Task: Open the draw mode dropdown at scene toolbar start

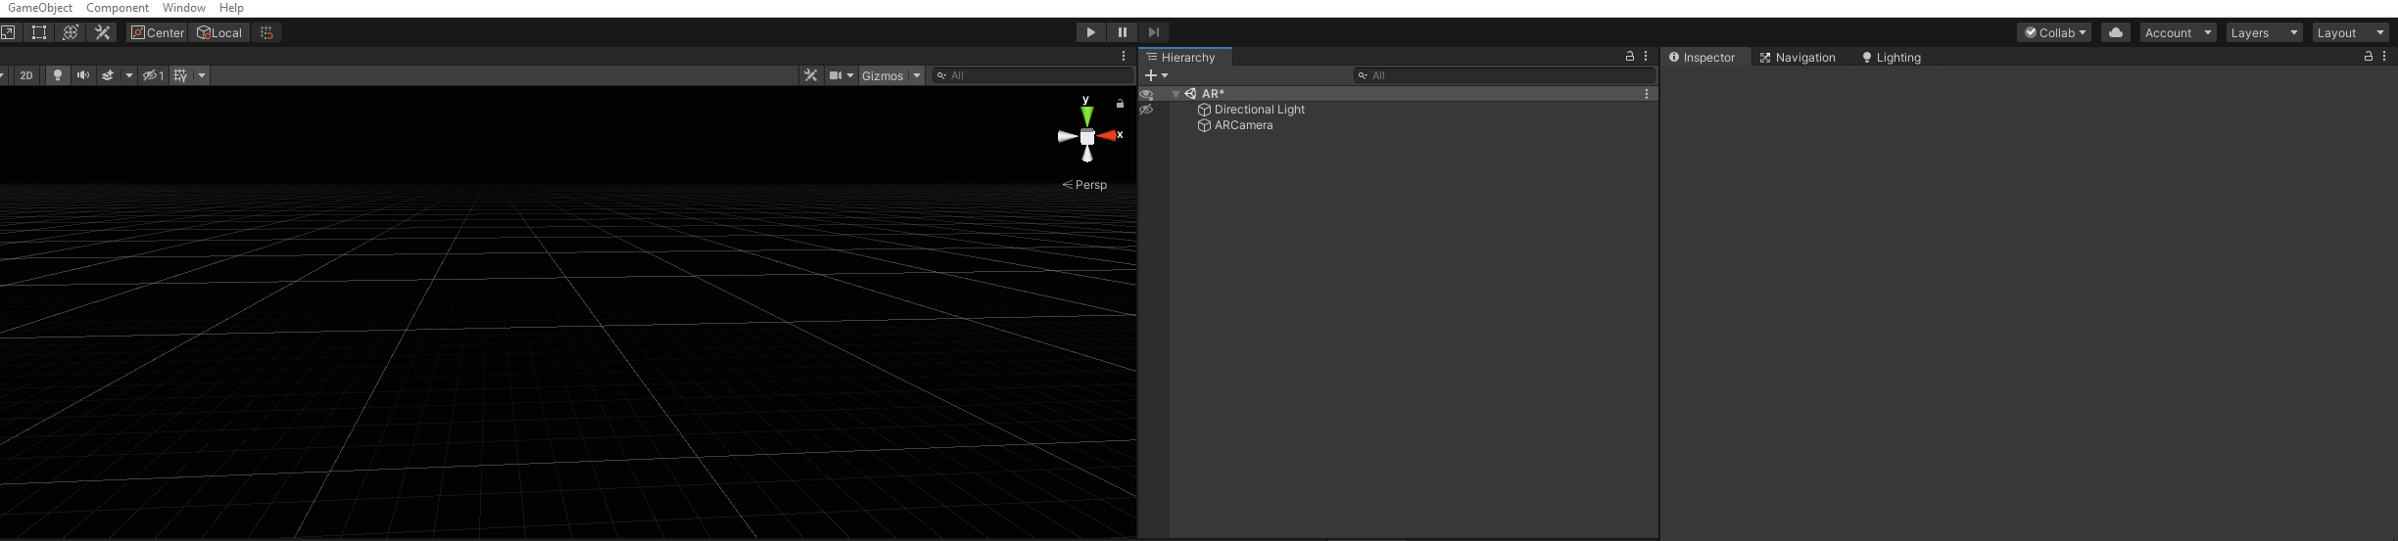Action: 3,75
